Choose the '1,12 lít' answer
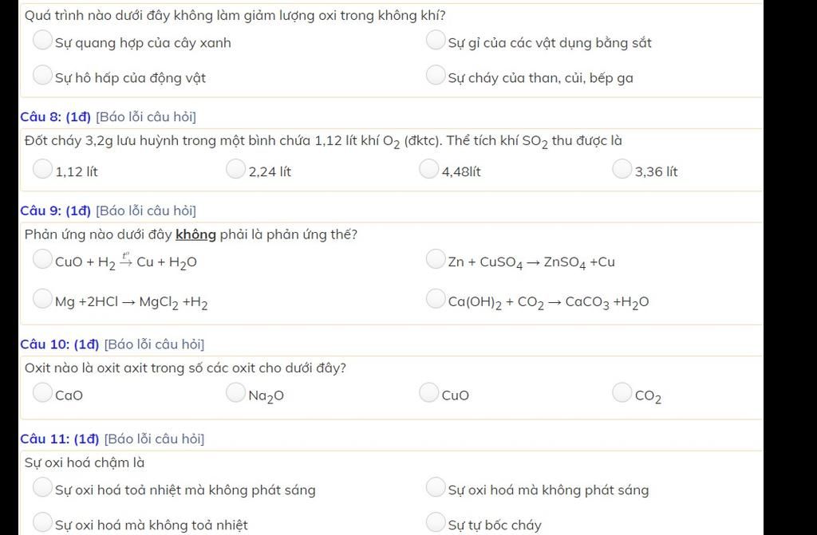 click(43, 170)
